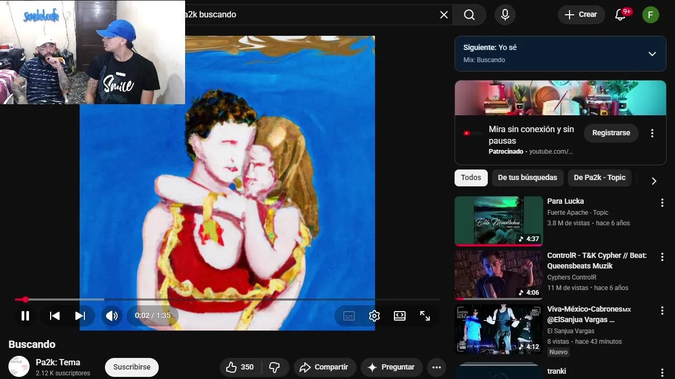The image size is (675, 379).
Task: Open more actions three-dot button below video
Action: (x=437, y=367)
